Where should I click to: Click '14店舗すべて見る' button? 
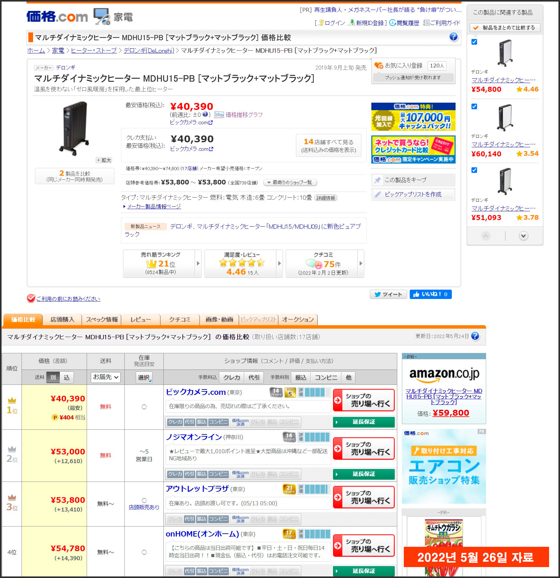[x=329, y=145]
